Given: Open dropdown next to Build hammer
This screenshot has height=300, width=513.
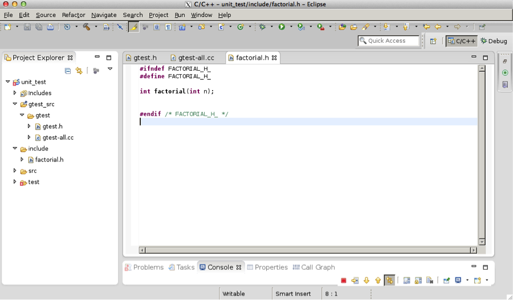Looking at the screenshot, I should click(x=96, y=27).
